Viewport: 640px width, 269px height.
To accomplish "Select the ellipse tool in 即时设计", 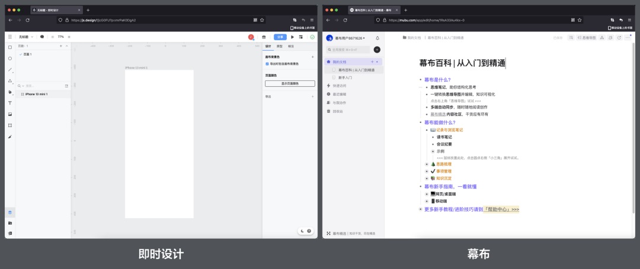I will point(10,58).
